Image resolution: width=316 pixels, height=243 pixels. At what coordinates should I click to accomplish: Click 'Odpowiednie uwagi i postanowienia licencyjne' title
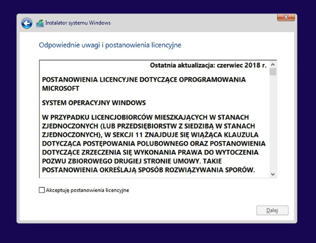pos(110,45)
